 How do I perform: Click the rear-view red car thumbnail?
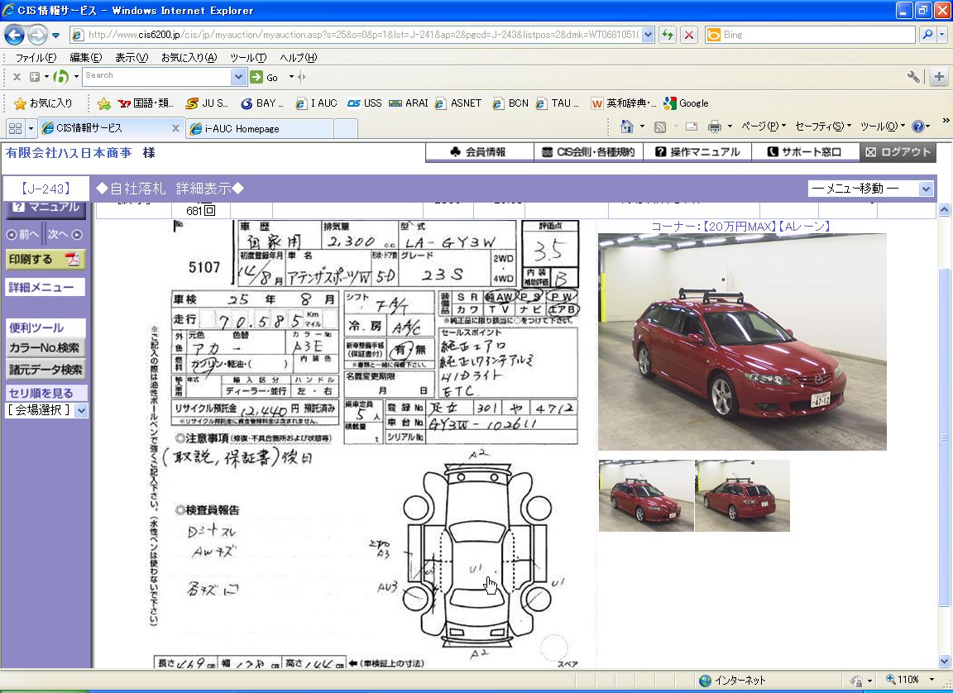pyautogui.click(x=742, y=495)
